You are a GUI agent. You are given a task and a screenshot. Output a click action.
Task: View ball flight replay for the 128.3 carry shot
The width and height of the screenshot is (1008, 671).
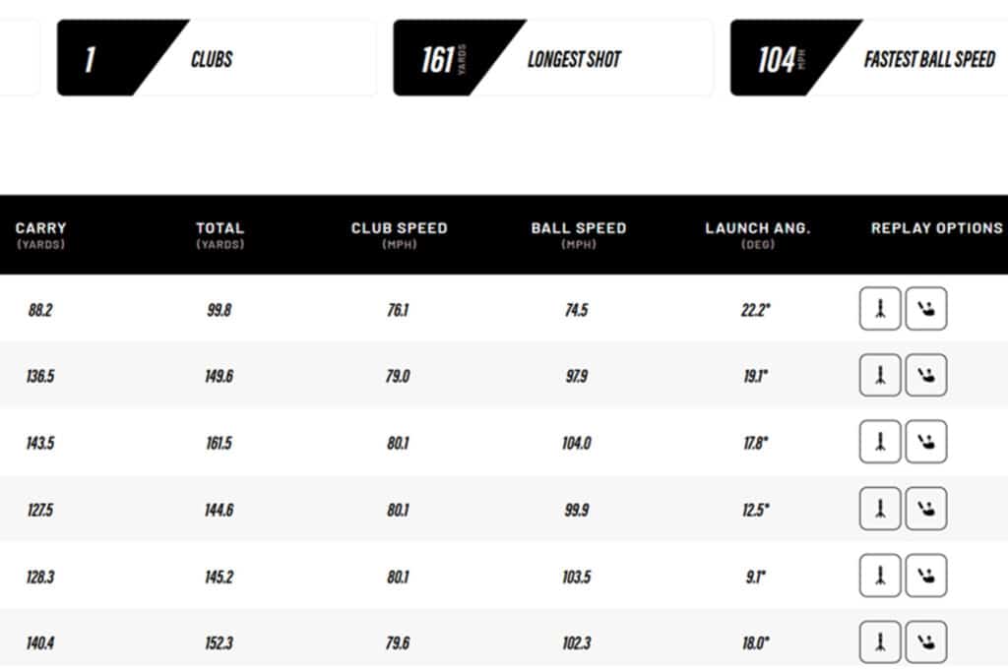click(x=880, y=576)
